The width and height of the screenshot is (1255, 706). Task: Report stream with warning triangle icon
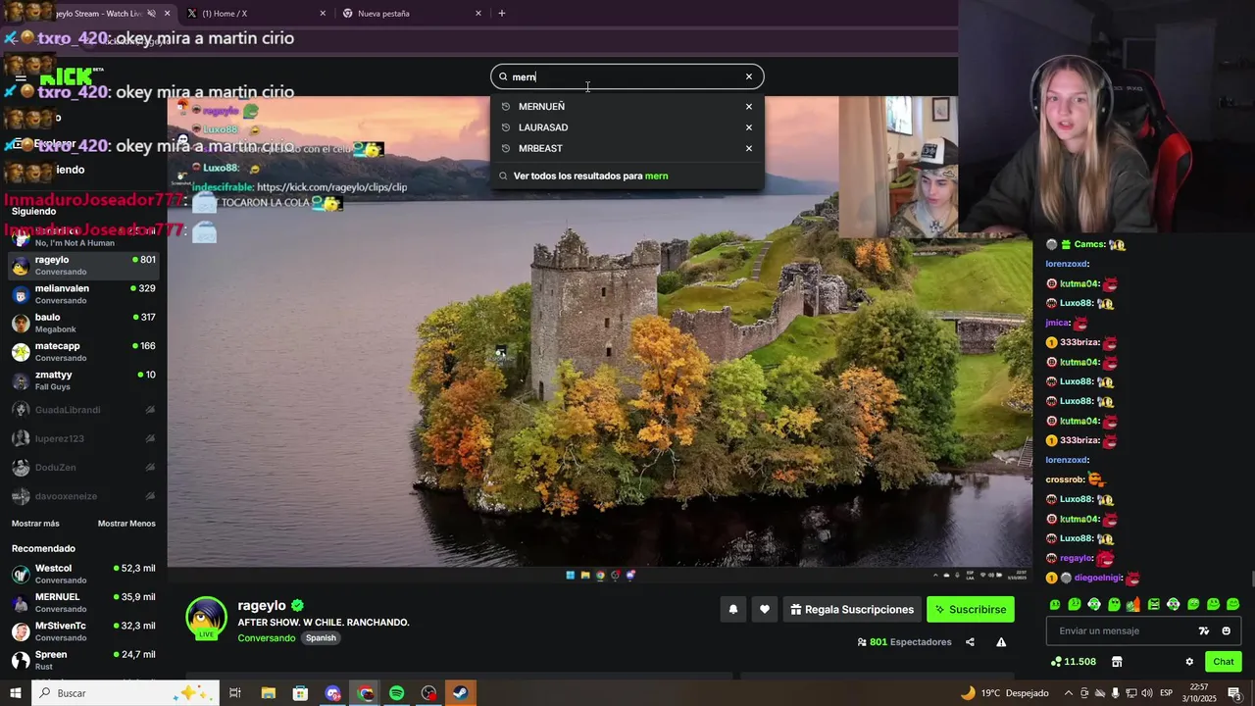click(1001, 642)
